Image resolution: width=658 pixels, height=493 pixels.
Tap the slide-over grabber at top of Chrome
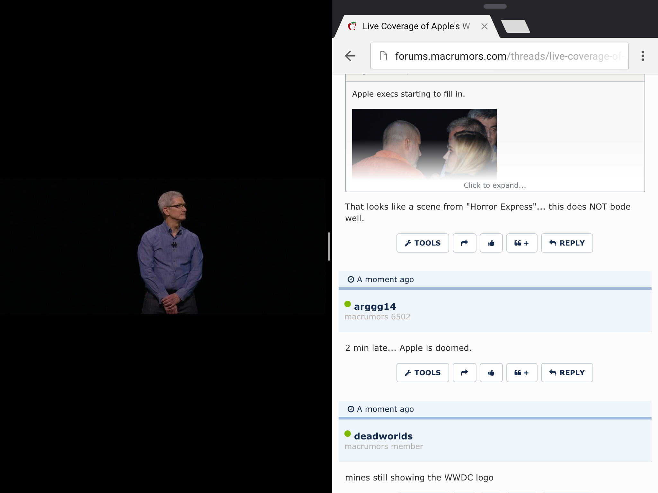(x=495, y=6)
